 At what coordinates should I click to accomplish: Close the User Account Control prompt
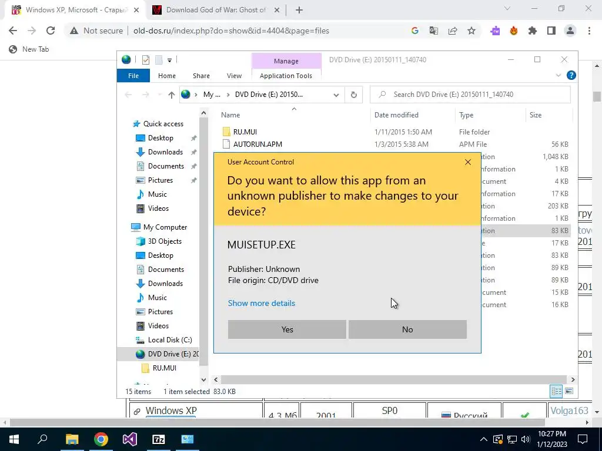pyautogui.click(x=467, y=162)
